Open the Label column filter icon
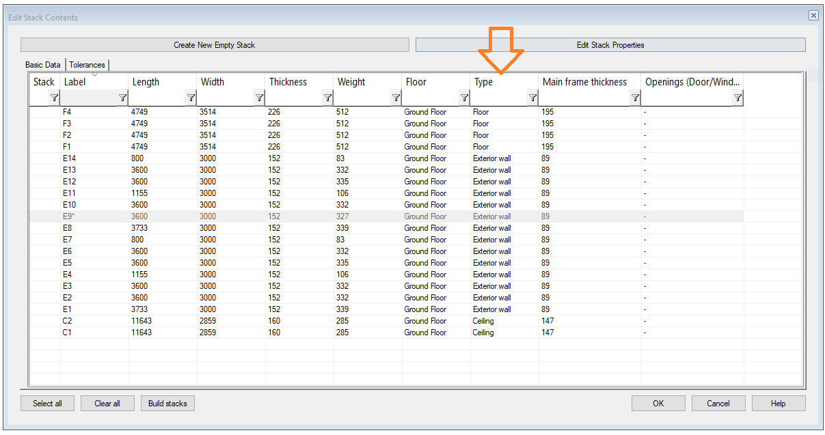The image size is (825, 435). (122, 98)
